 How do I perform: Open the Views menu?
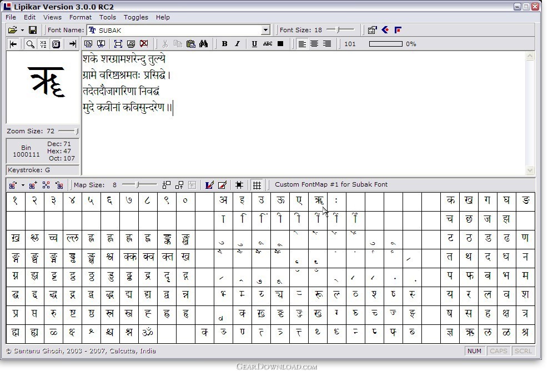point(52,17)
